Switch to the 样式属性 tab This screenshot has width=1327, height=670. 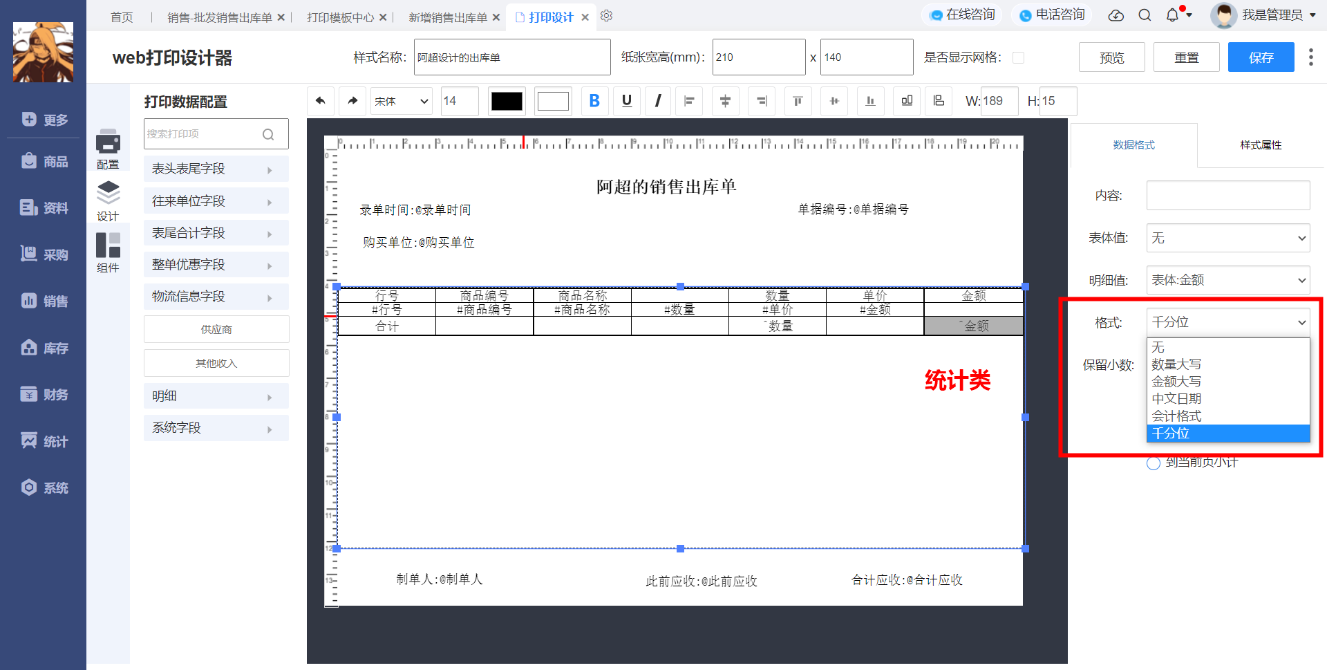pos(1261,145)
